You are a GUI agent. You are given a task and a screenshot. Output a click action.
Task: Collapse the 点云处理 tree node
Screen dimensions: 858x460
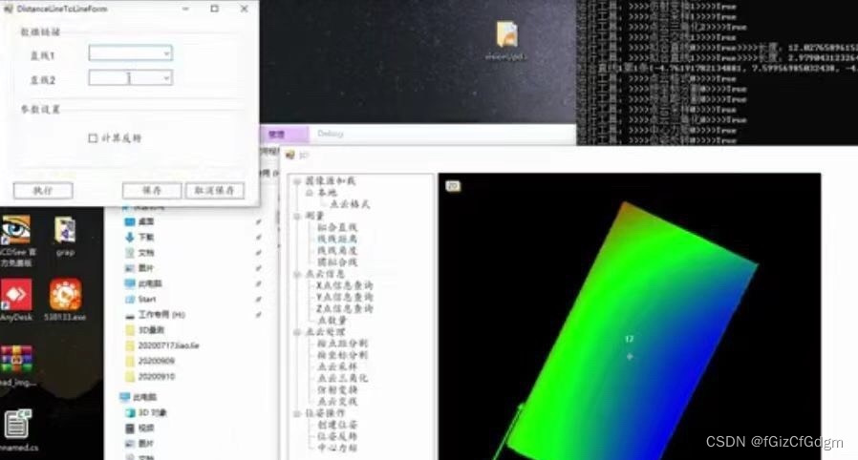tap(297, 331)
